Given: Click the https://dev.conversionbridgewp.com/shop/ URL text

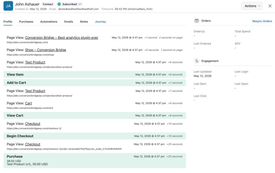Looking at the screenshot, I should click(x=30, y=55).
